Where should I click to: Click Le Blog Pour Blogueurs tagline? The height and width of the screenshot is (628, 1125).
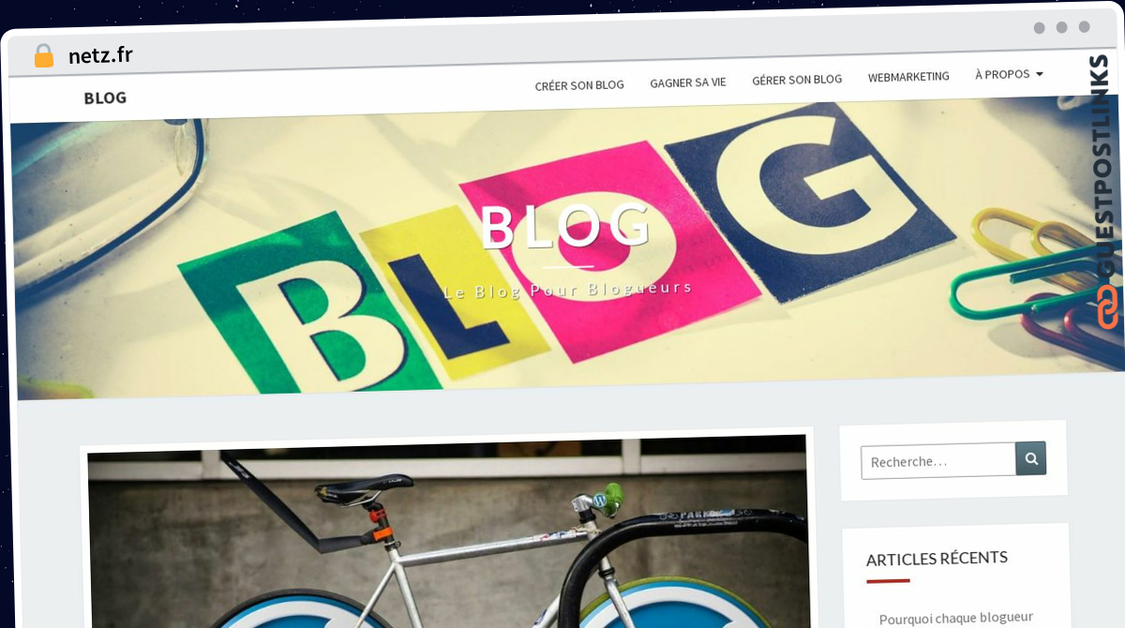tap(568, 289)
